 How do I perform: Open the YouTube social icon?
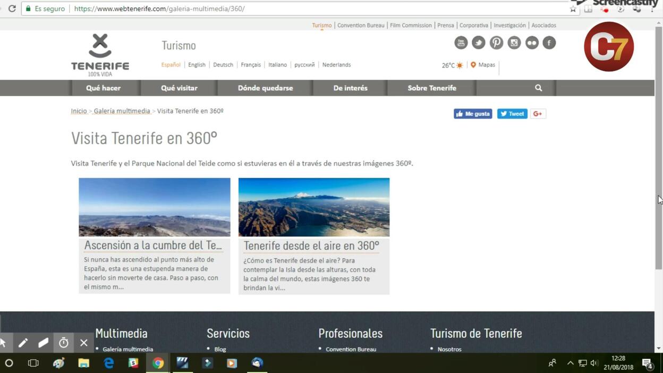[461, 43]
